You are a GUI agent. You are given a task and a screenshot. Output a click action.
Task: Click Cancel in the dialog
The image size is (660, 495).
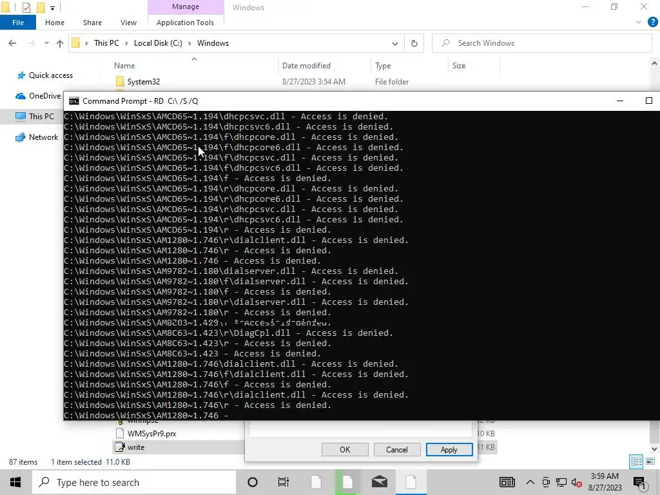pos(397,449)
